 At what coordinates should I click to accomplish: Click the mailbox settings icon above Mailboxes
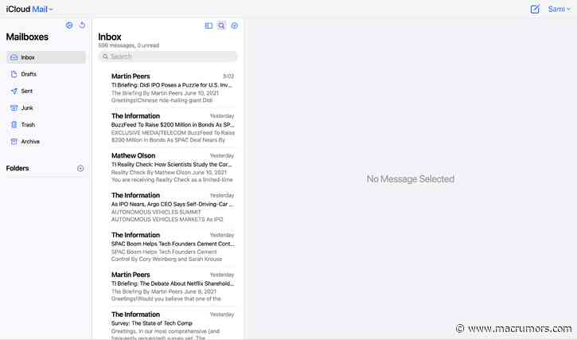point(69,25)
